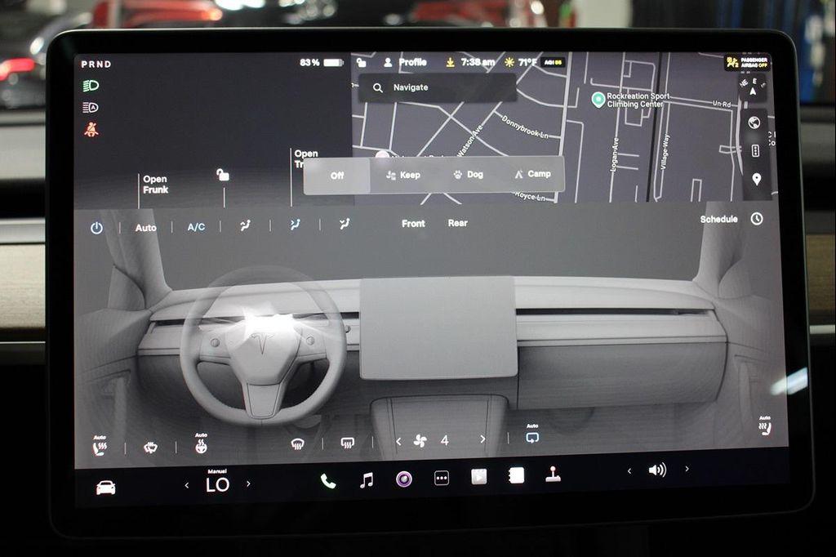Expand volume with the right chevron
This screenshot has width=836, height=557.
(x=688, y=470)
